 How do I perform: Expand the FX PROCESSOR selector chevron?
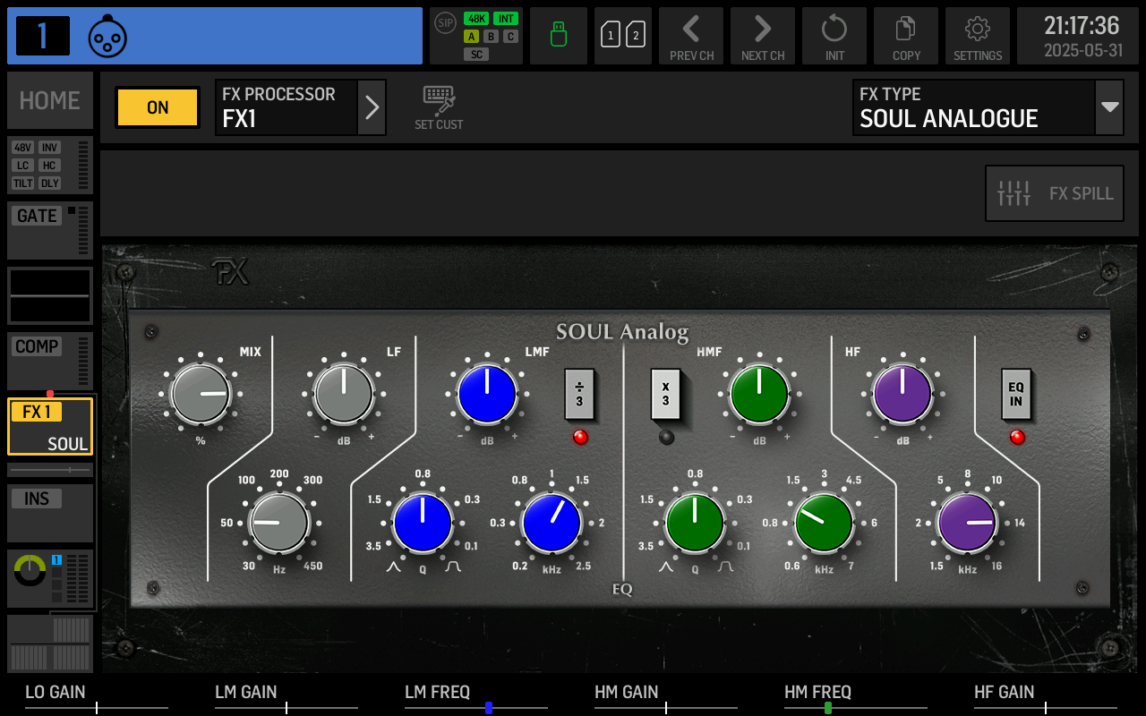click(x=372, y=107)
